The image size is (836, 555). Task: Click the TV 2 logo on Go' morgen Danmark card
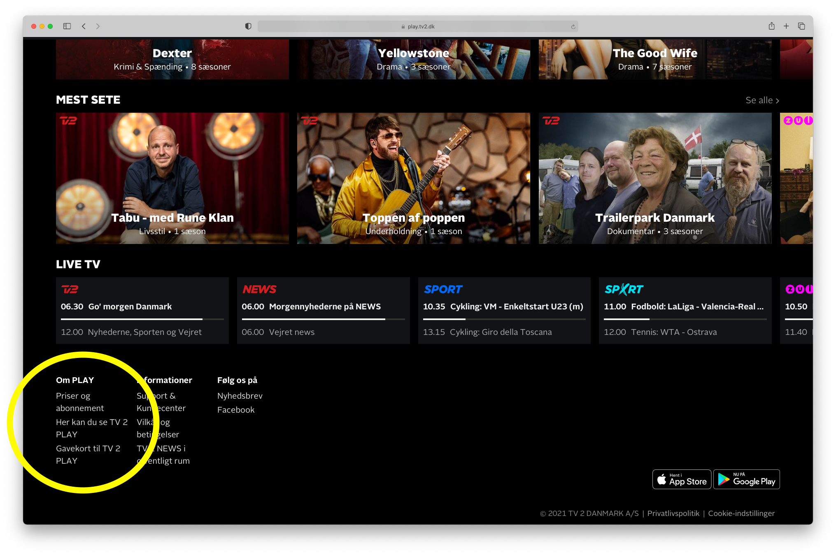point(70,289)
